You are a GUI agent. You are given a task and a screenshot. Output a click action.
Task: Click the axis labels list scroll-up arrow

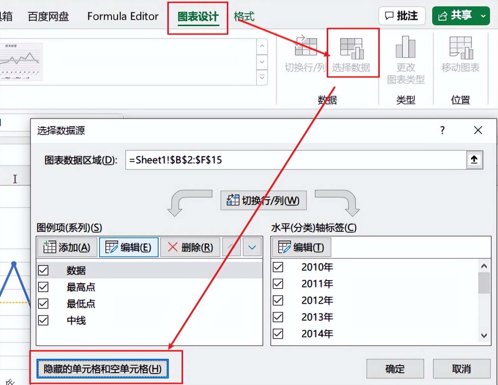(484, 266)
